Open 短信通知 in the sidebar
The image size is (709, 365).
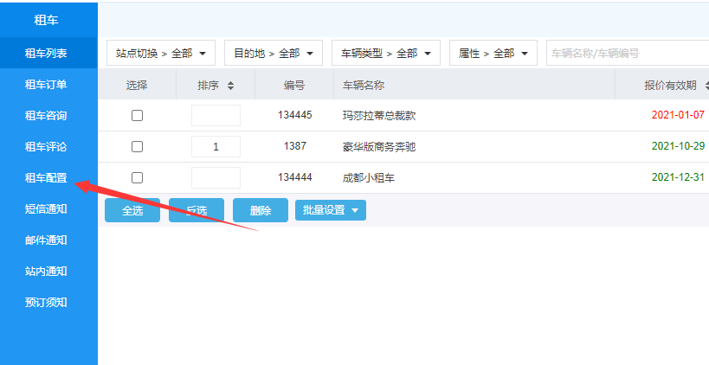(x=46, y=209)
